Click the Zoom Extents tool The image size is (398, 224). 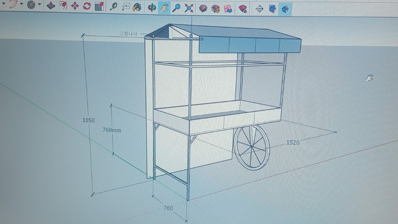[189, 8]
